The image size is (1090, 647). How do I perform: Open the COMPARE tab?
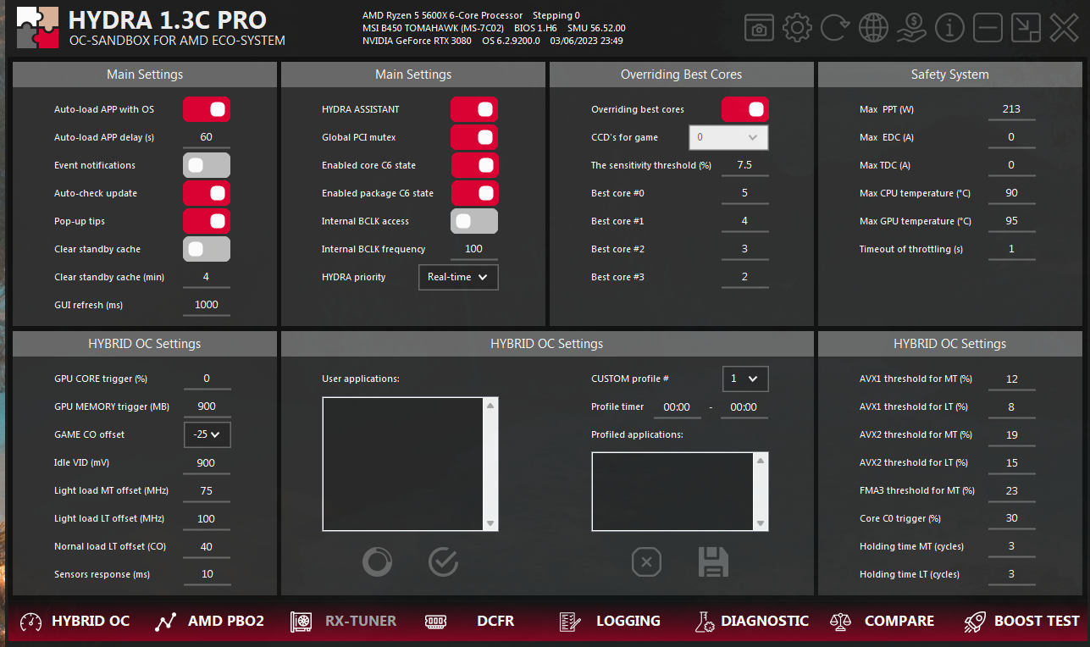883,621
